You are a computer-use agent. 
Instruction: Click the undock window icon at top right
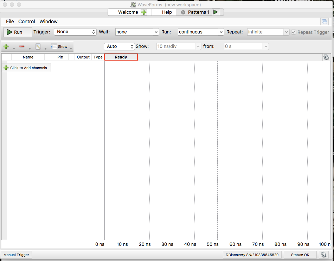coord(325,21)
